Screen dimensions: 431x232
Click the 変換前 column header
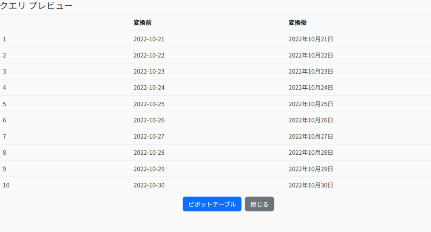142,23
